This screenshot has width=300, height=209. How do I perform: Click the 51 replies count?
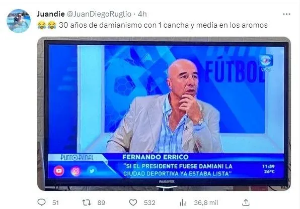pyautogui.click(x=55, y=202)
